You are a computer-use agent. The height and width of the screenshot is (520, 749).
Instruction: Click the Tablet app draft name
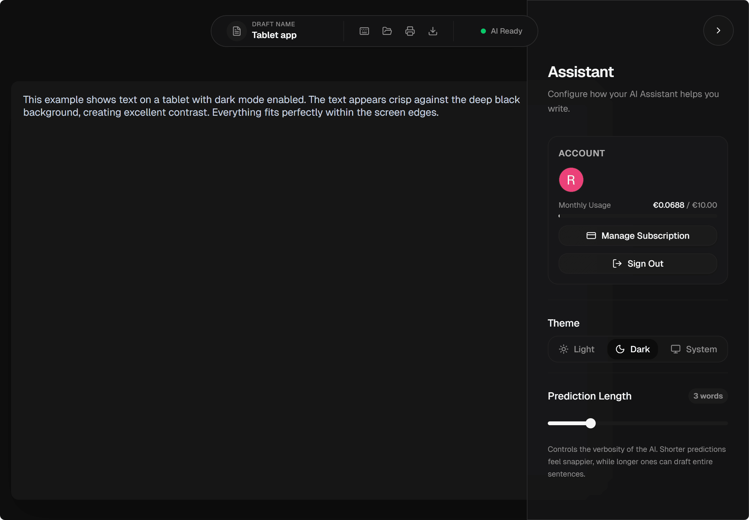pos(274,35)
